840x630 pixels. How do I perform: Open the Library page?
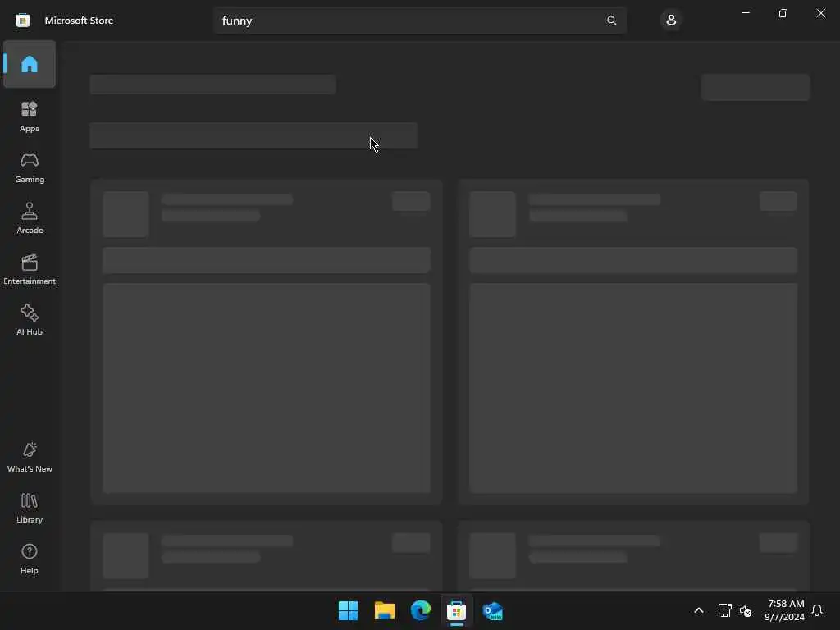30,509
